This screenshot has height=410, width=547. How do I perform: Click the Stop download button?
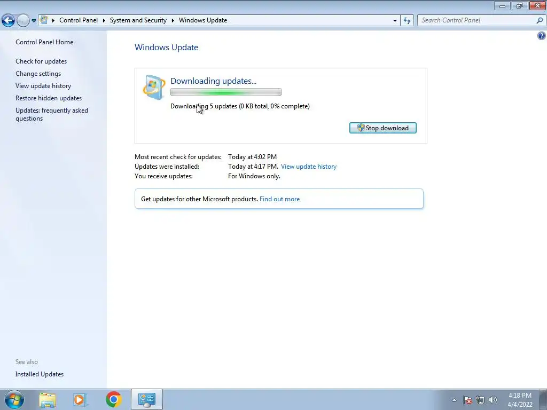[x=382, y=128]
